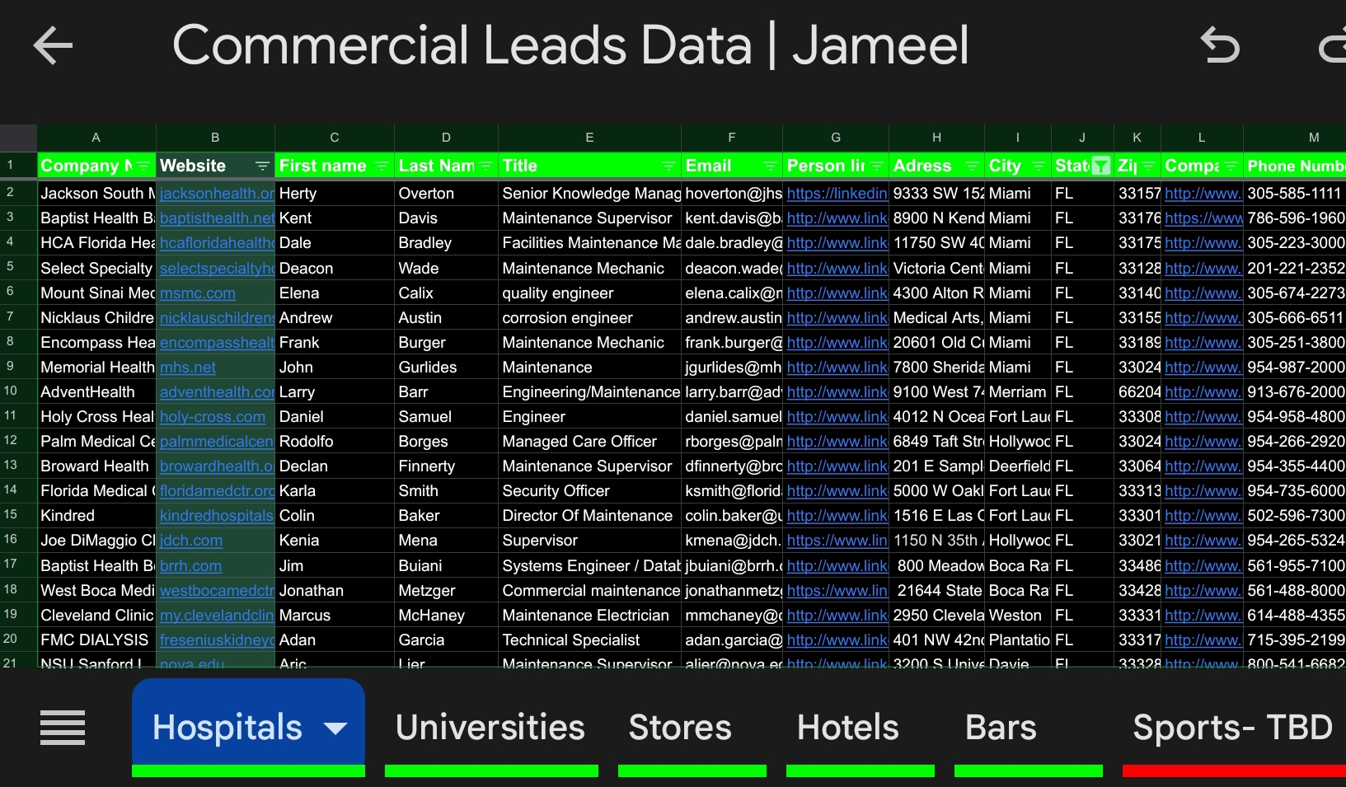The image size is (1346, 787).
Task: Expand the Hospitals tab dropdown arrow
Action: tap(335, 728)
